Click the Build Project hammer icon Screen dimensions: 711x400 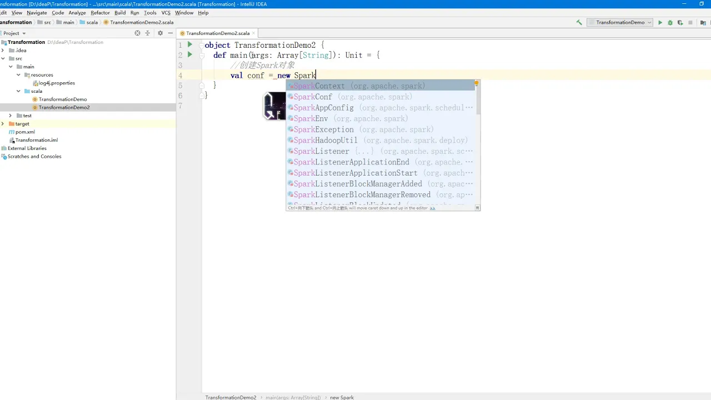[x=579, y=23]
